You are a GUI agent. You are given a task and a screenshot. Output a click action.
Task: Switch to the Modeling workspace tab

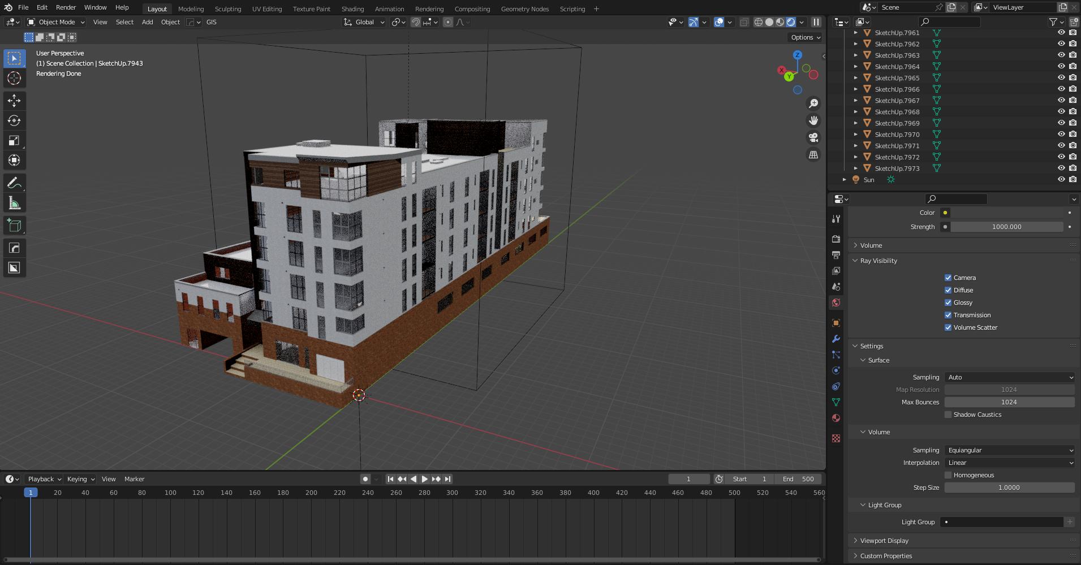pyautogui.click(x=191, y=8)
